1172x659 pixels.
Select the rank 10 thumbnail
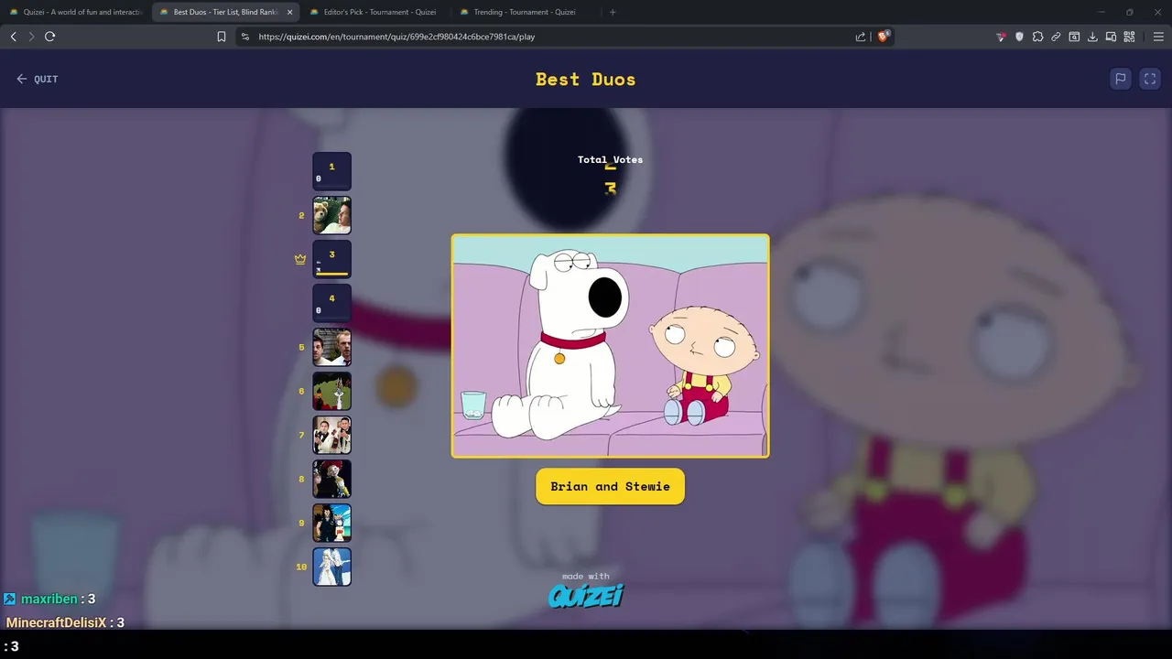coord(331,567)
